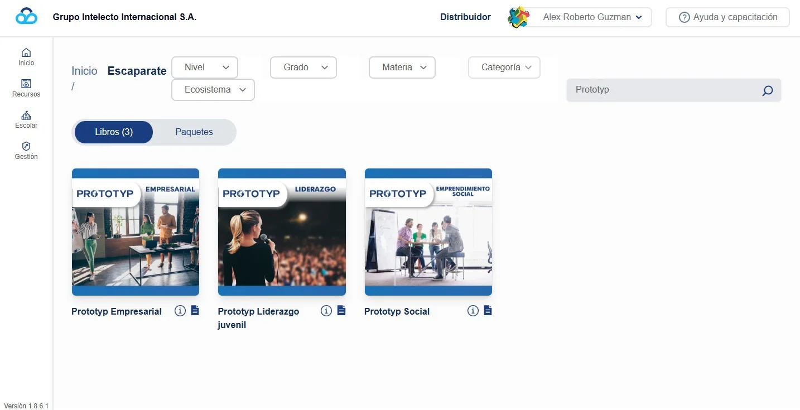Switch to the Paquetes tab
The height and width of the screenshot is (410, 800).
pos(194,132)
